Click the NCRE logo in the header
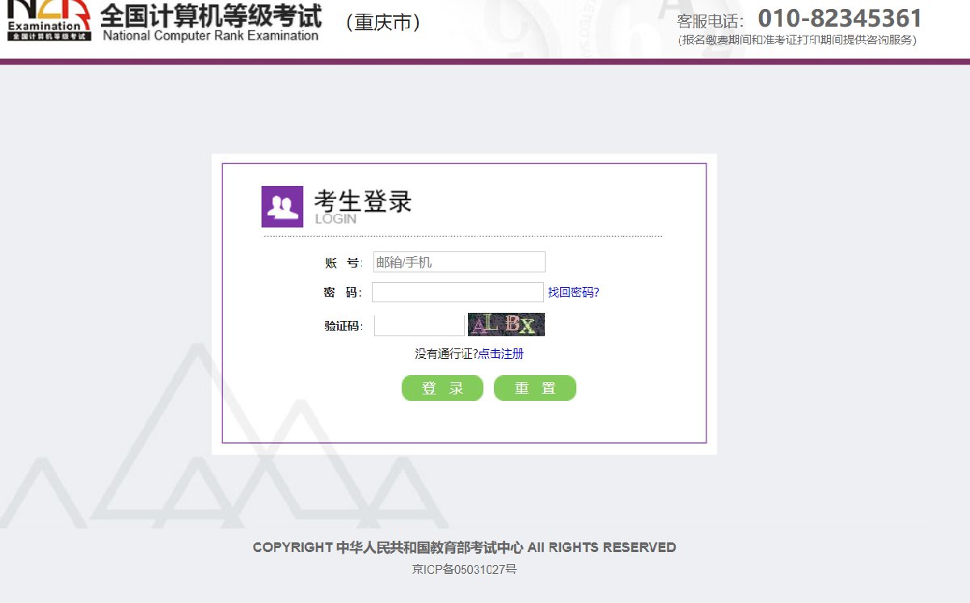 click(x=48, y=20)
